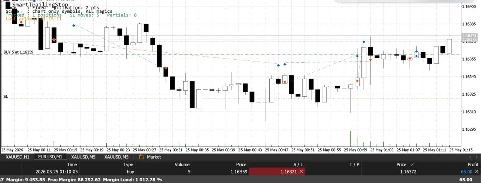Open the XAUUSD,M5 tab next to EURUSD,M1

(x=83, y=157)
